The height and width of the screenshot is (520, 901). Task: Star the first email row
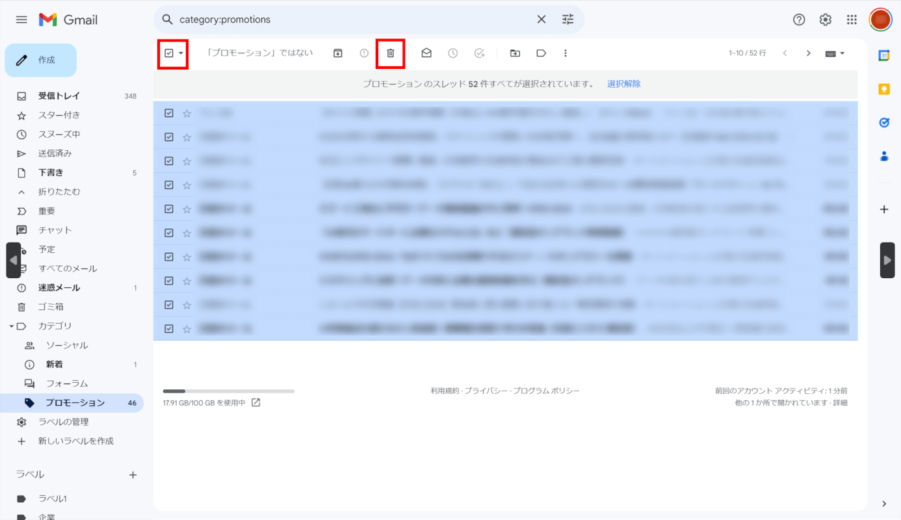click(187, 113)
